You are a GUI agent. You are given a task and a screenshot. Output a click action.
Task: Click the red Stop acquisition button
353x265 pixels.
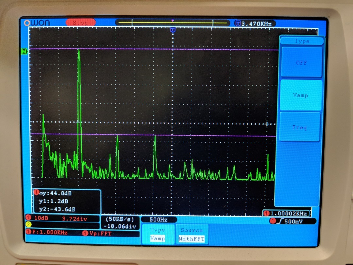click(x=81, y=23)
